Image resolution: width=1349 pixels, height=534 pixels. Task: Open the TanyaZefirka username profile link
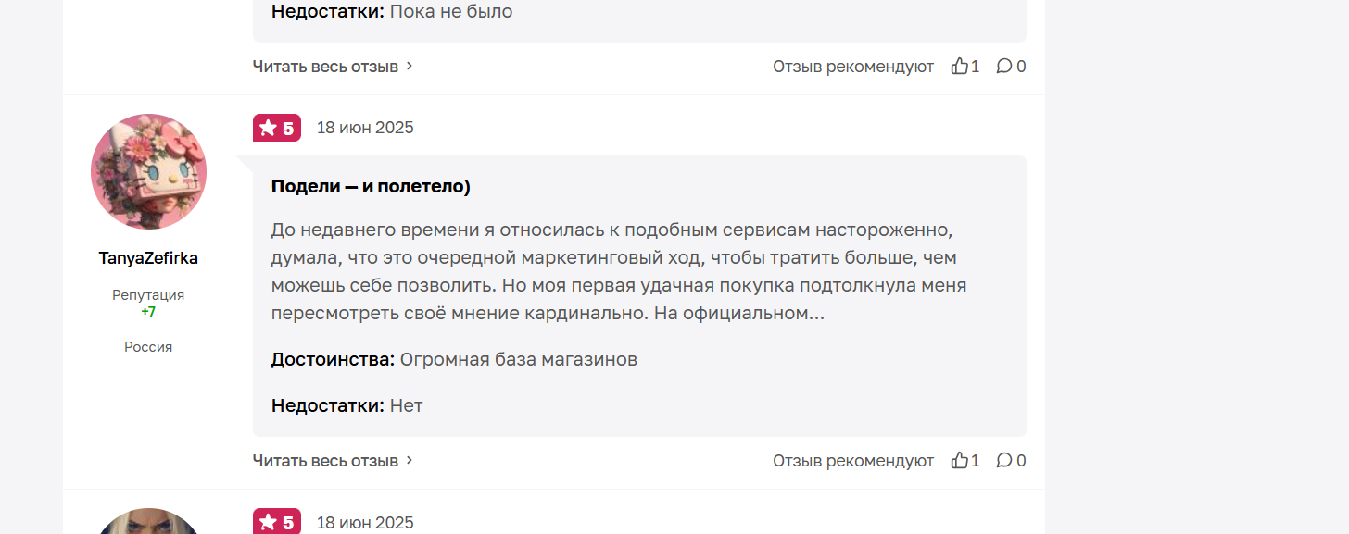coord(148,258)
